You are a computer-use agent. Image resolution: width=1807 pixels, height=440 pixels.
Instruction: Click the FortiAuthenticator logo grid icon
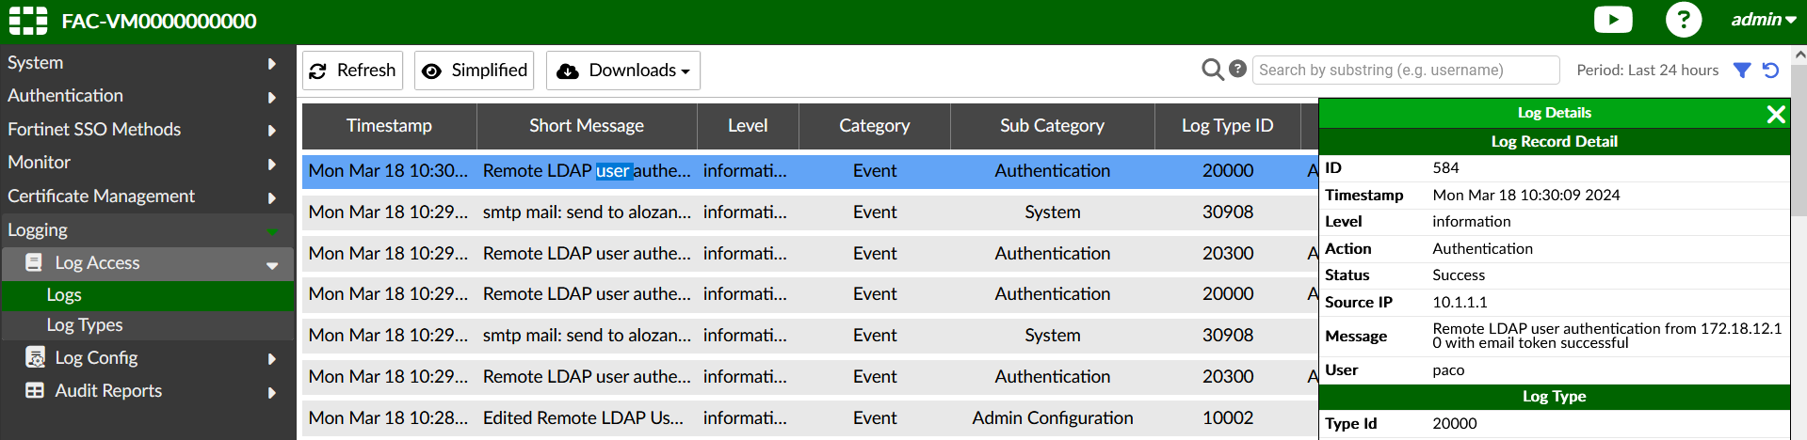pyautogui.click(x=28, y=21)
